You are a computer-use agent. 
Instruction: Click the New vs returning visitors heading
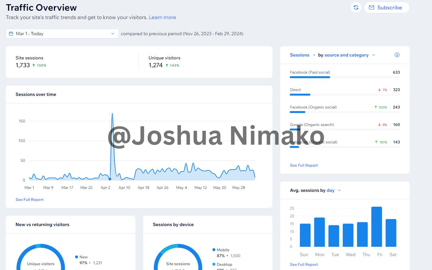[42, 225]
